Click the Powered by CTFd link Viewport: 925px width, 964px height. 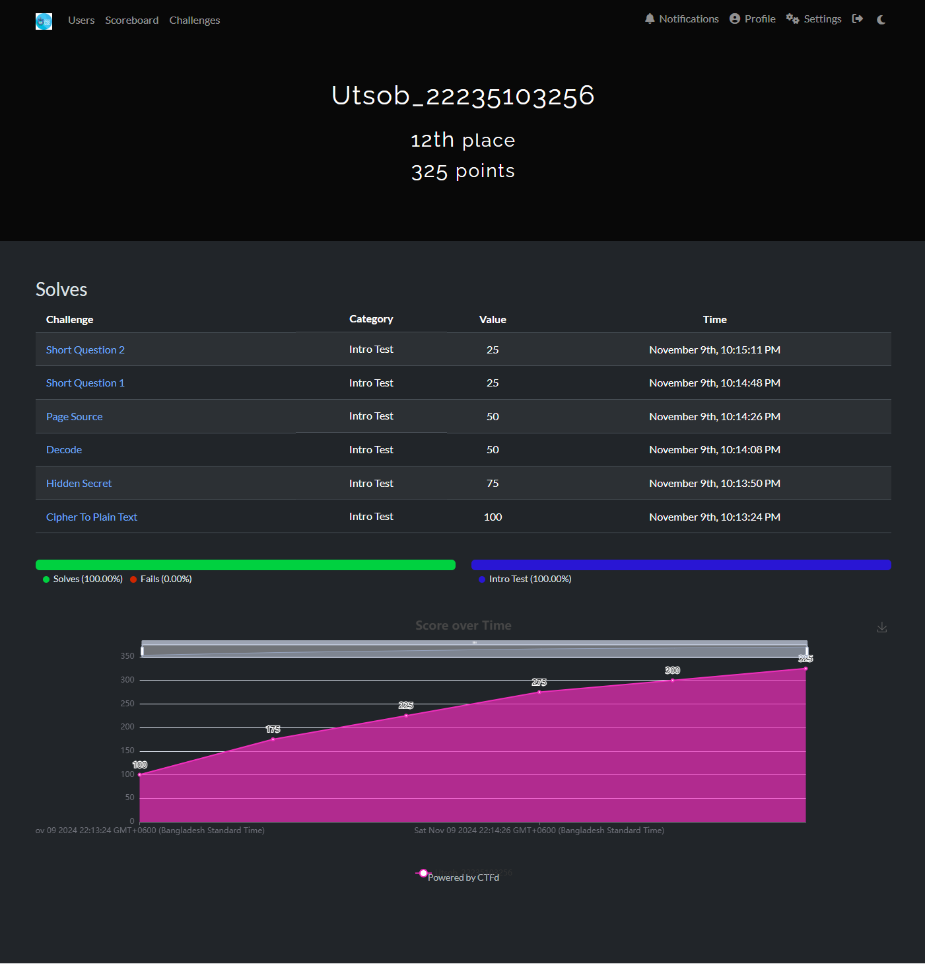[x=463, y=878]
